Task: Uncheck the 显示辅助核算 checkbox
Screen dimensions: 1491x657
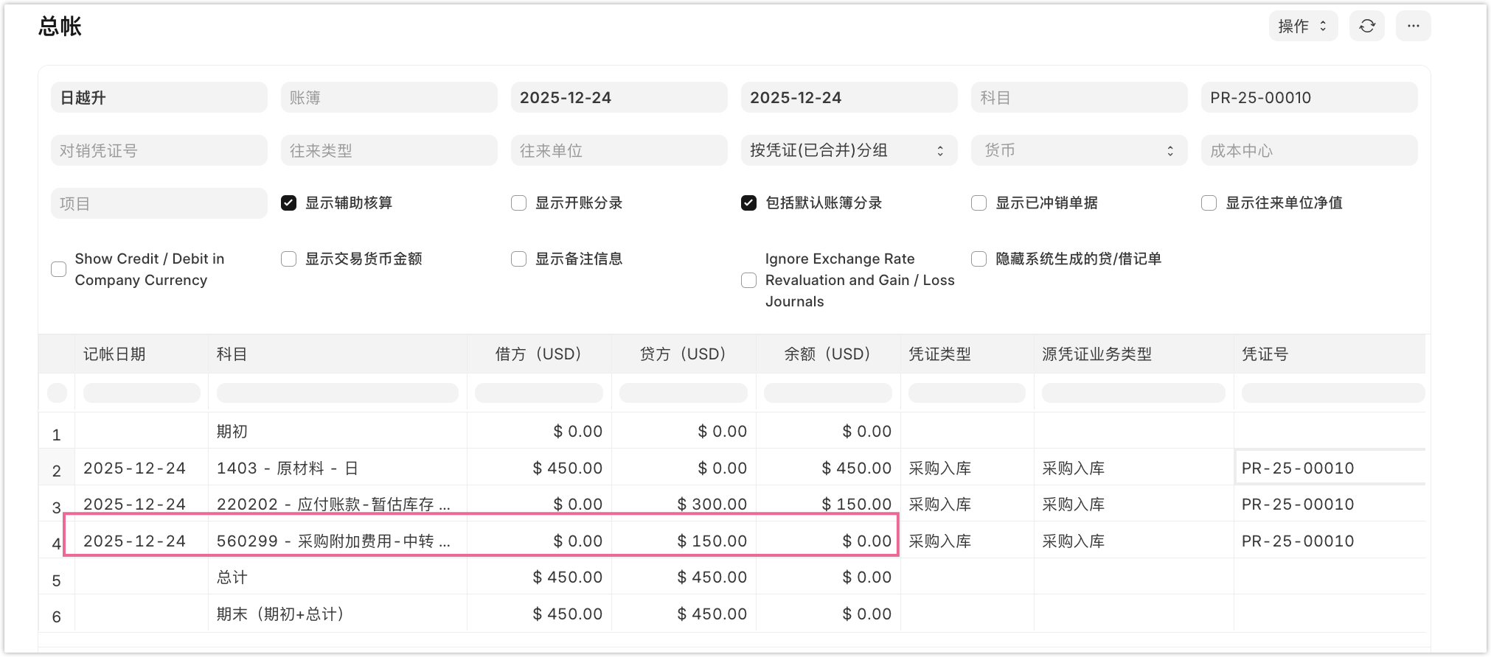Action: [289, 203]
